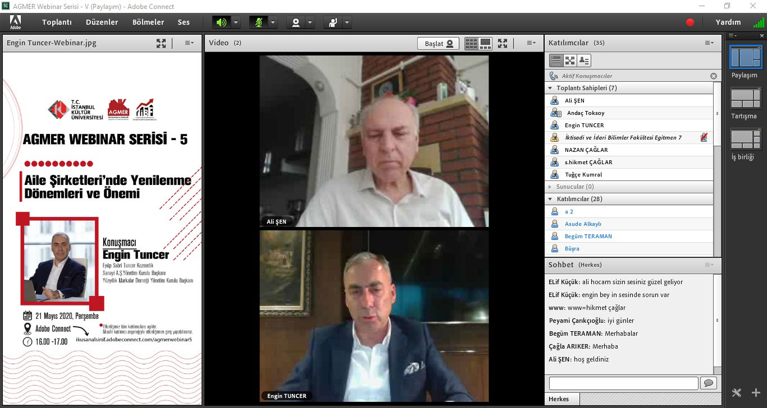Viewport: 767px width, 408px height.
Task: Maximize the Engin Tuncer-Webinar.jpg share pod
Action: [x=161, y=43]
